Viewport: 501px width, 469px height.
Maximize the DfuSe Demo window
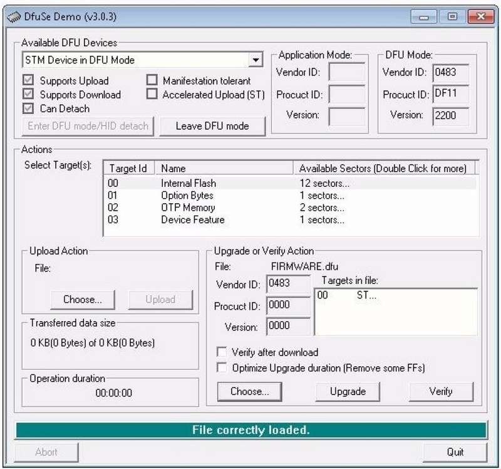click(x=452, y=17)
